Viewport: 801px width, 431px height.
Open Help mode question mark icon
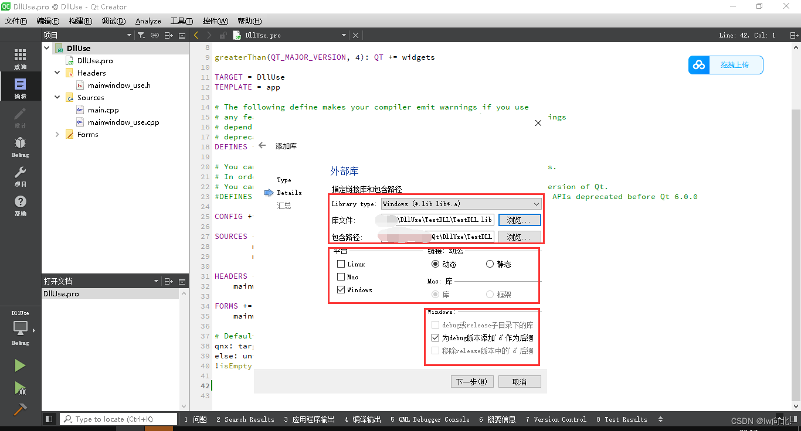20,206
